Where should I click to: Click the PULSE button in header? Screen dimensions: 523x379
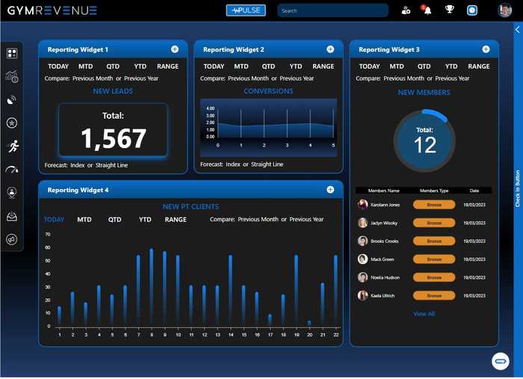point(246,10)
